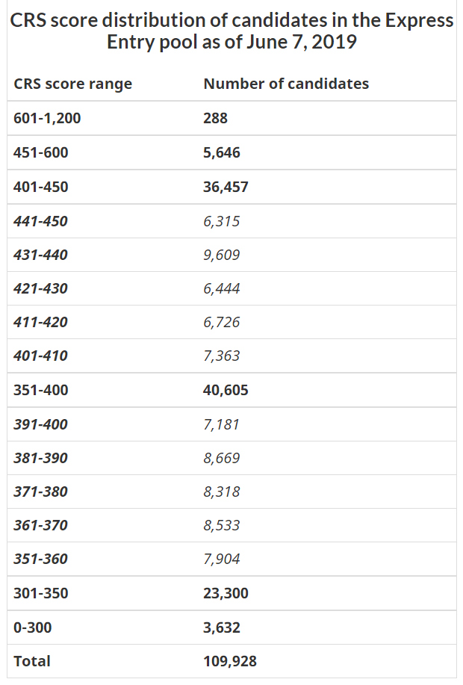Click the 40,605 candidates value
Screen dimensions: 463x685
(x=226, y=390)
